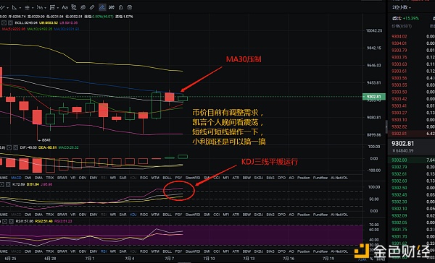The height and width of the screenshot is (263, 435).
Task: Switch RSI panel to WR indicator
Action: [x=113, y=251]
